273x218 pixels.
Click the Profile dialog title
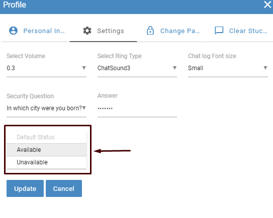click(15, 5)
